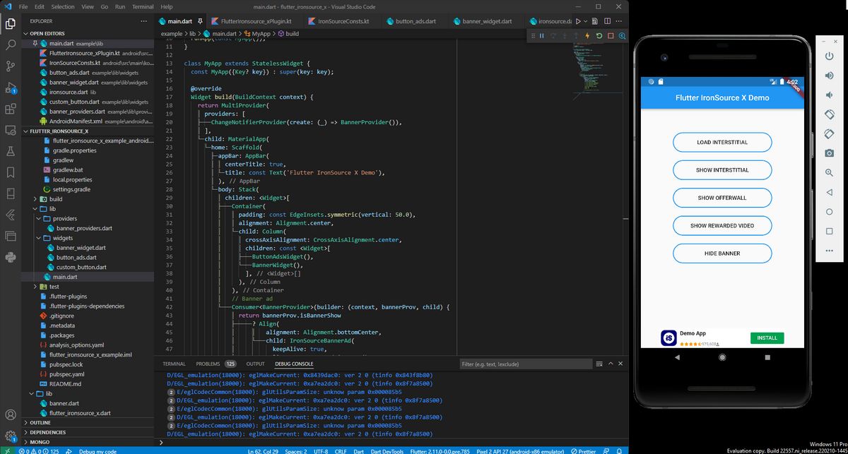The width and height of the screenshot is (848, 454).
Task: Restart the running Flutter app
Action: coord(599,35)
